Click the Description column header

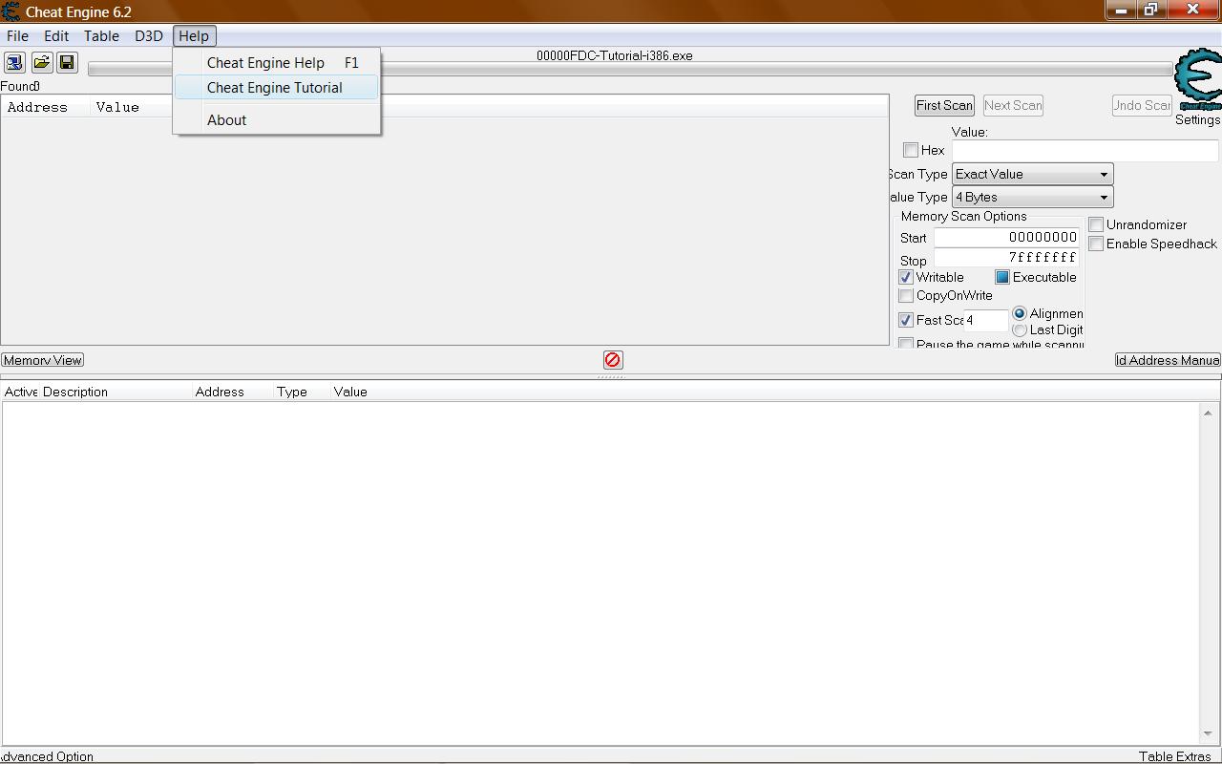coord(115,392)
